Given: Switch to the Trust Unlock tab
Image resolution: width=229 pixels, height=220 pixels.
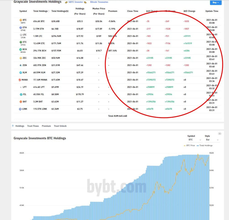Looking at the screenshot, I should coord(60,126).
